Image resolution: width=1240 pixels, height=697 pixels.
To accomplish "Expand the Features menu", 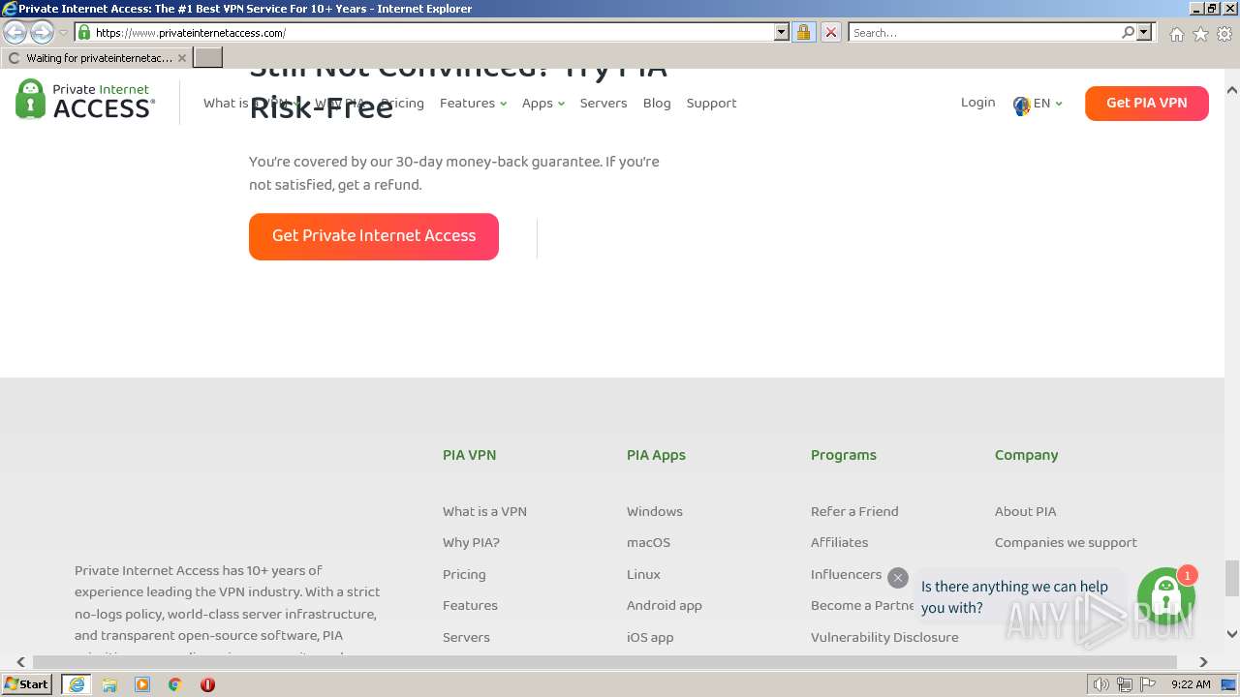I will [x=473, y=103].
